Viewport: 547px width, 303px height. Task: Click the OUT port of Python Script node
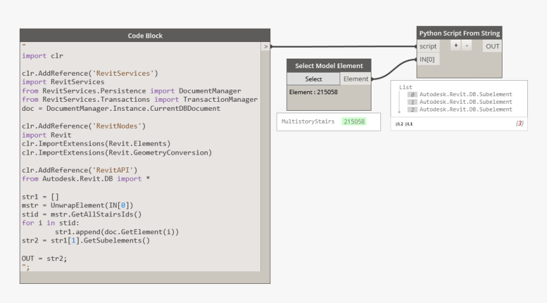point(492,46)
